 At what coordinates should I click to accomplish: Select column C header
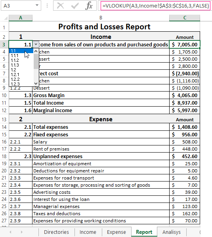point(185,18)
